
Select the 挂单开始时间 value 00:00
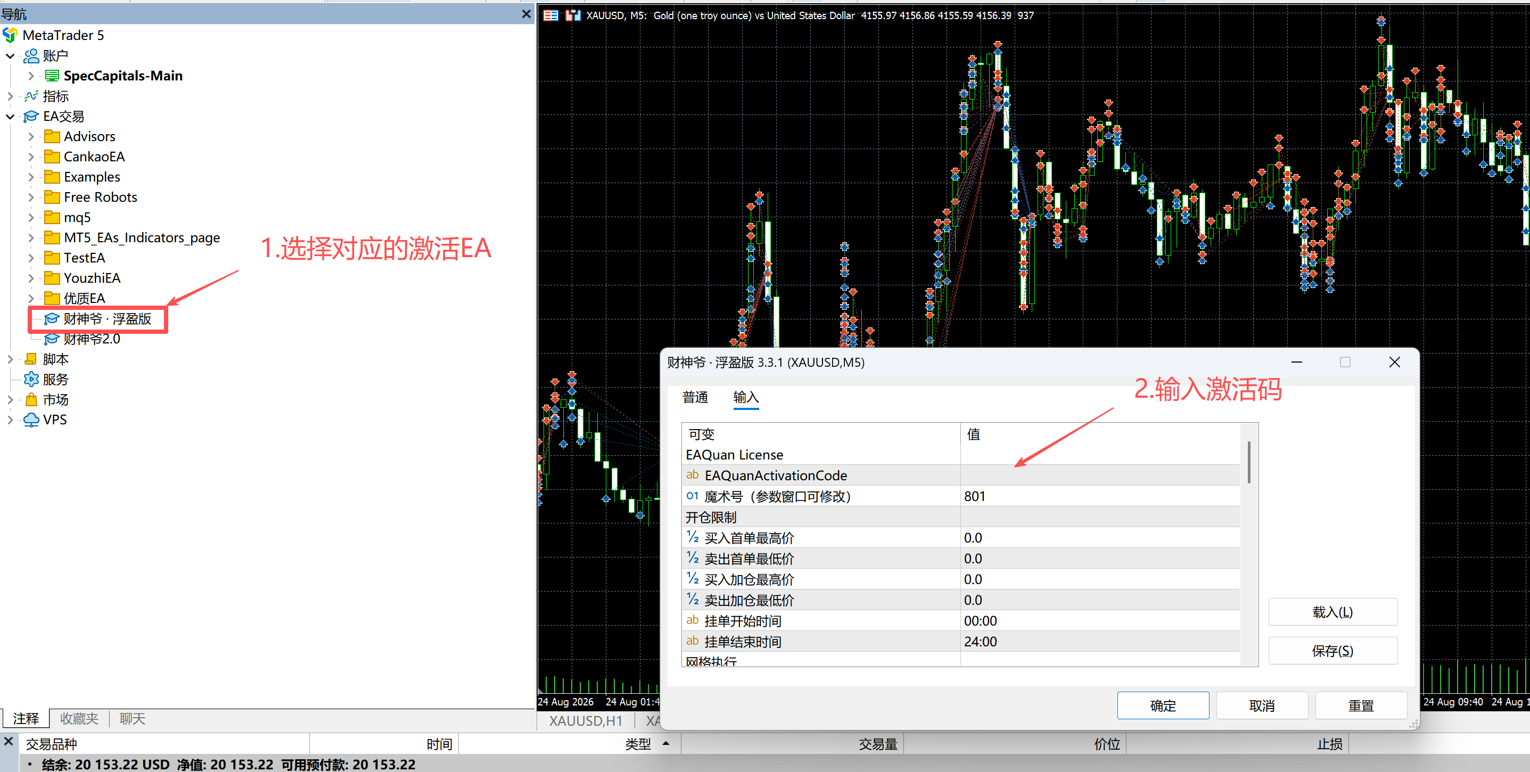pyautogui.click(x=1100, y=621)
